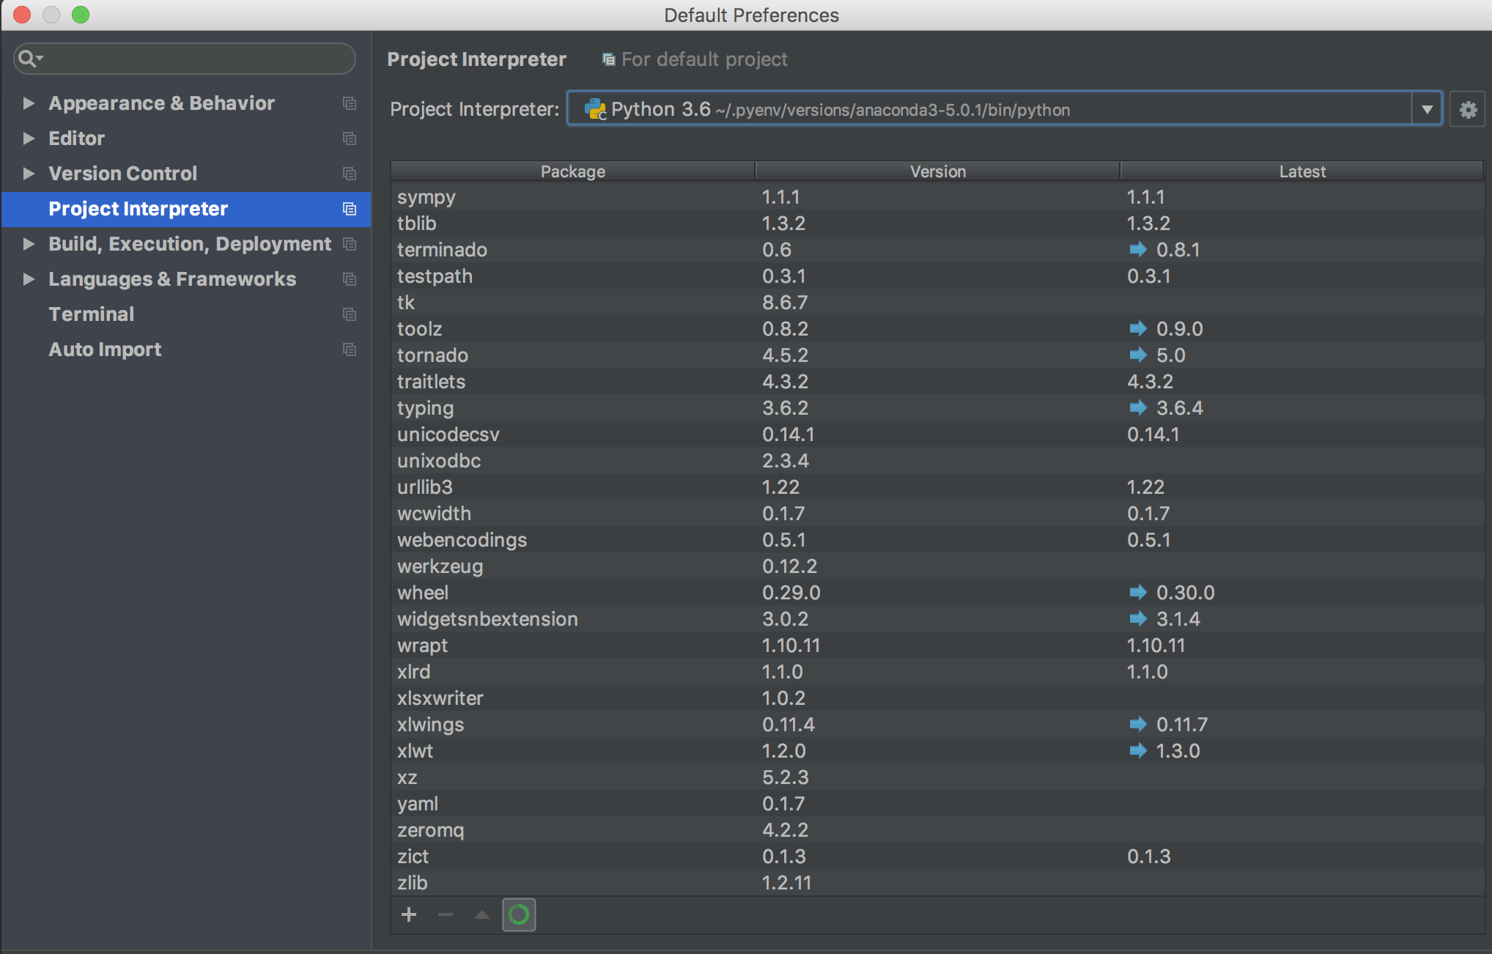
Task: Click the Python interpreter logo in the selector
Action: click(x=595, y=109)
